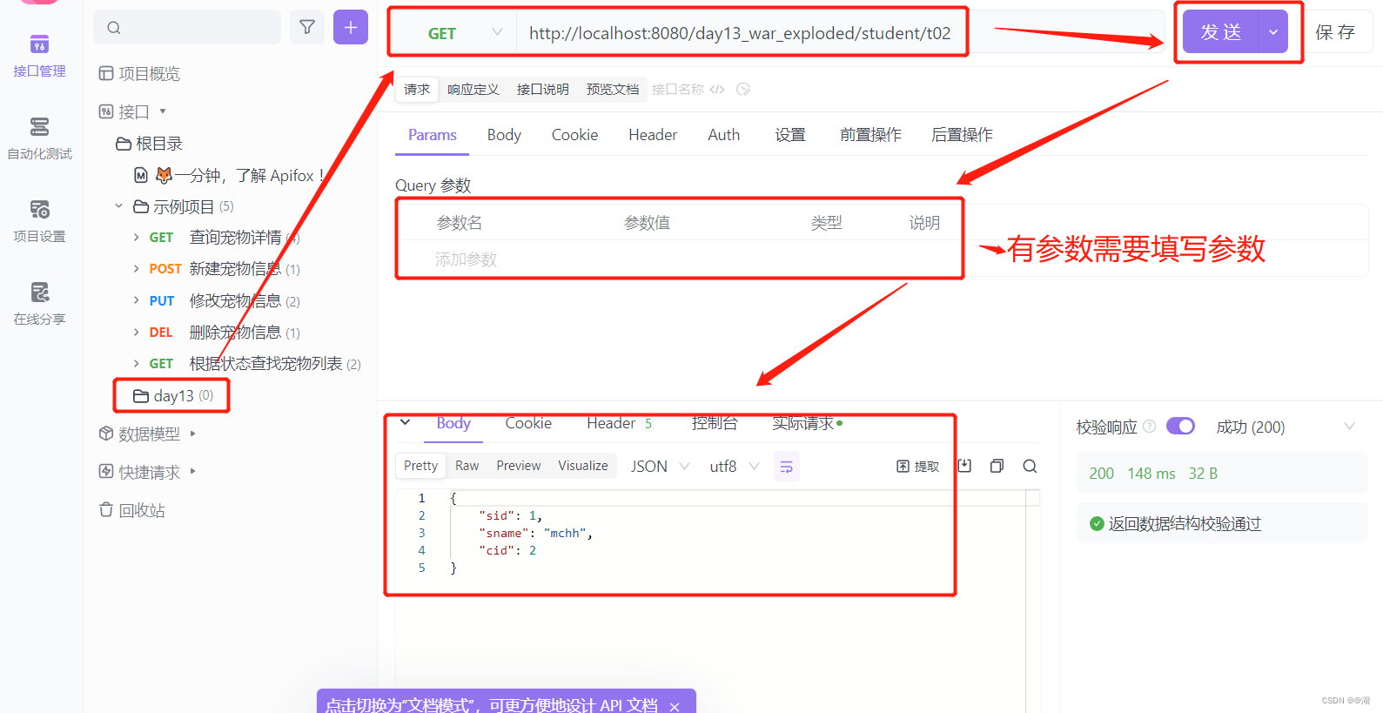Viewport: 1383px width, 713px height.
Task: Open the 成功 (200) response dropdown
Action: point(1286,427)
